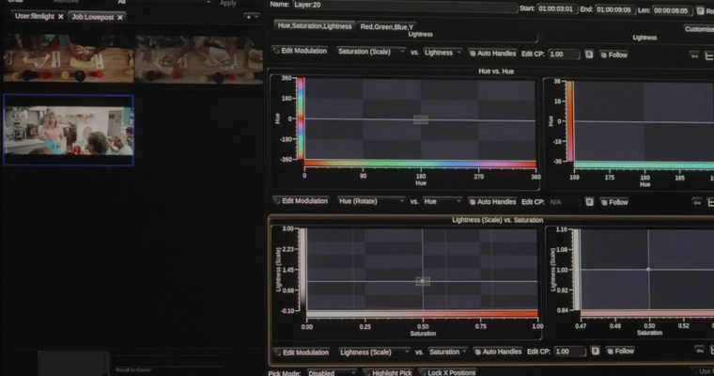Click the End timecode field 01:00:09:06
Image resolution: width=714 pixels, height=376 pixels.
point(615,10)
